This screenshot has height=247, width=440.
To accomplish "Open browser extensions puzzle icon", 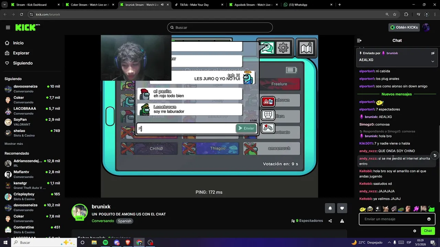I will (x=406, y=14).
